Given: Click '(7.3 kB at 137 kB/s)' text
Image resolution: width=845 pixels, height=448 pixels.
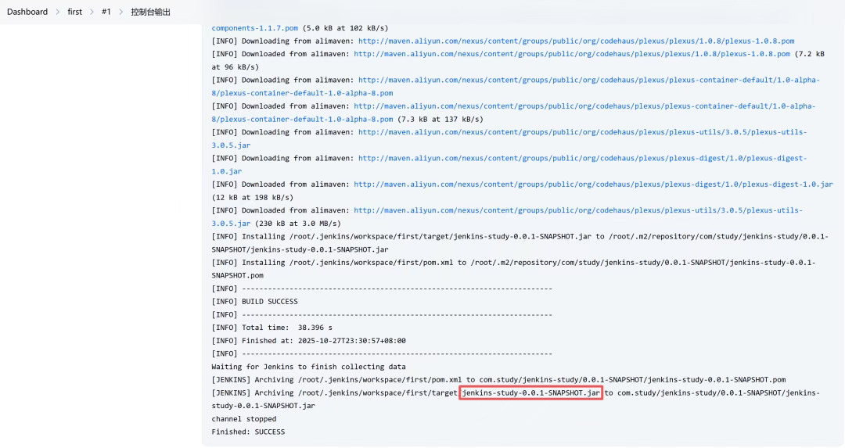Looking at the screenshot, I should pos(440,119).
